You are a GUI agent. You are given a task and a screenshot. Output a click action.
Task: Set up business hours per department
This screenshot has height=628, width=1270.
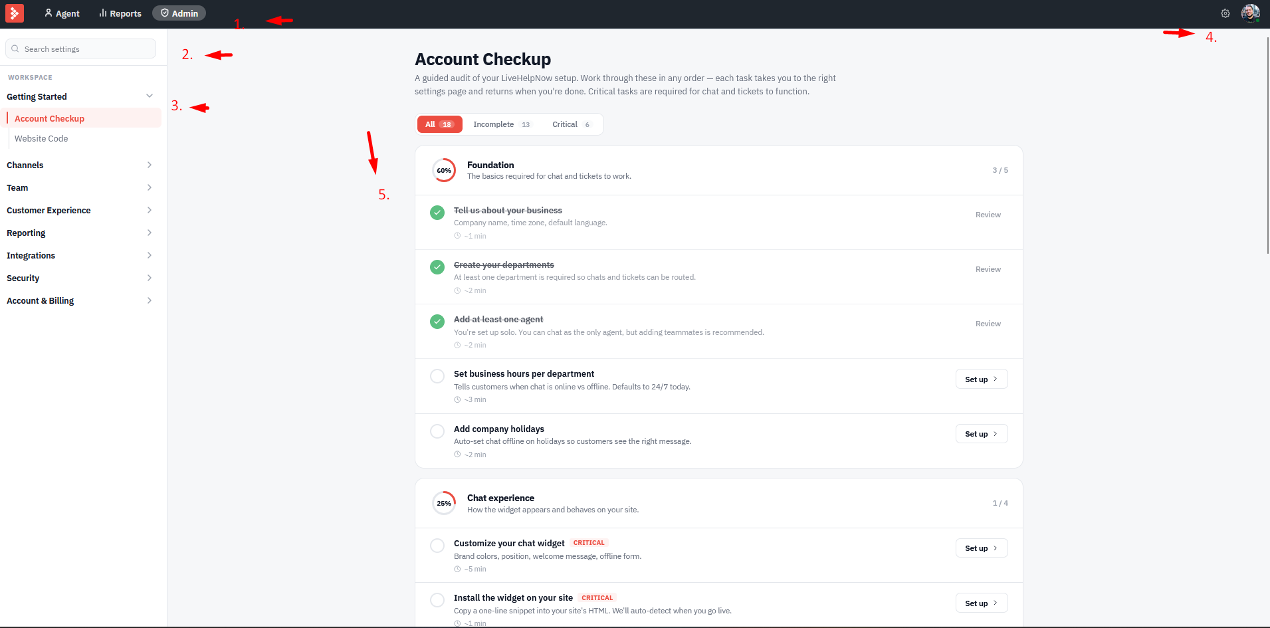click(982, 379)
